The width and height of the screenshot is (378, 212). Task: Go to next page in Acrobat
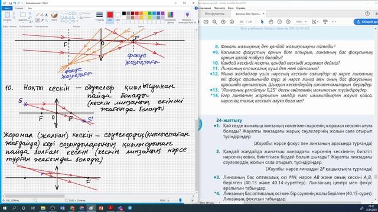click(232, 22)
